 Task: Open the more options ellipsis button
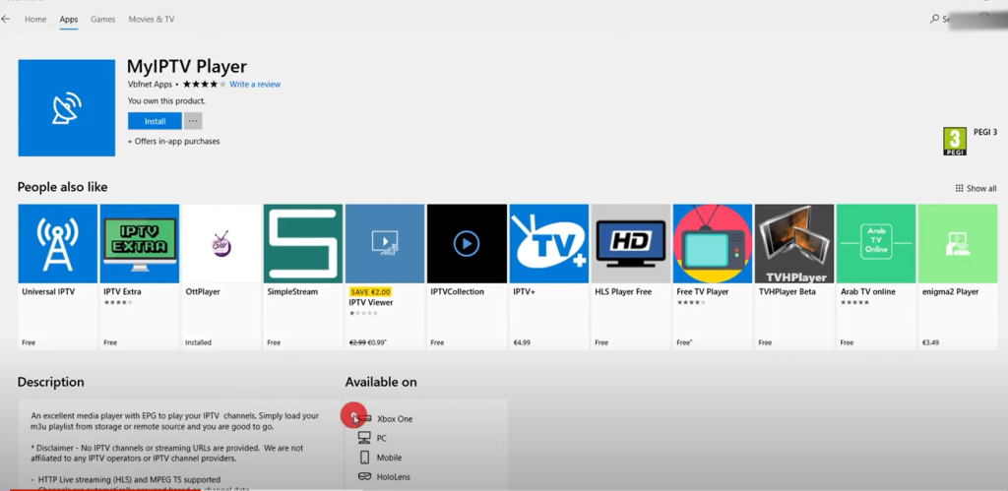tap(193, 121)
